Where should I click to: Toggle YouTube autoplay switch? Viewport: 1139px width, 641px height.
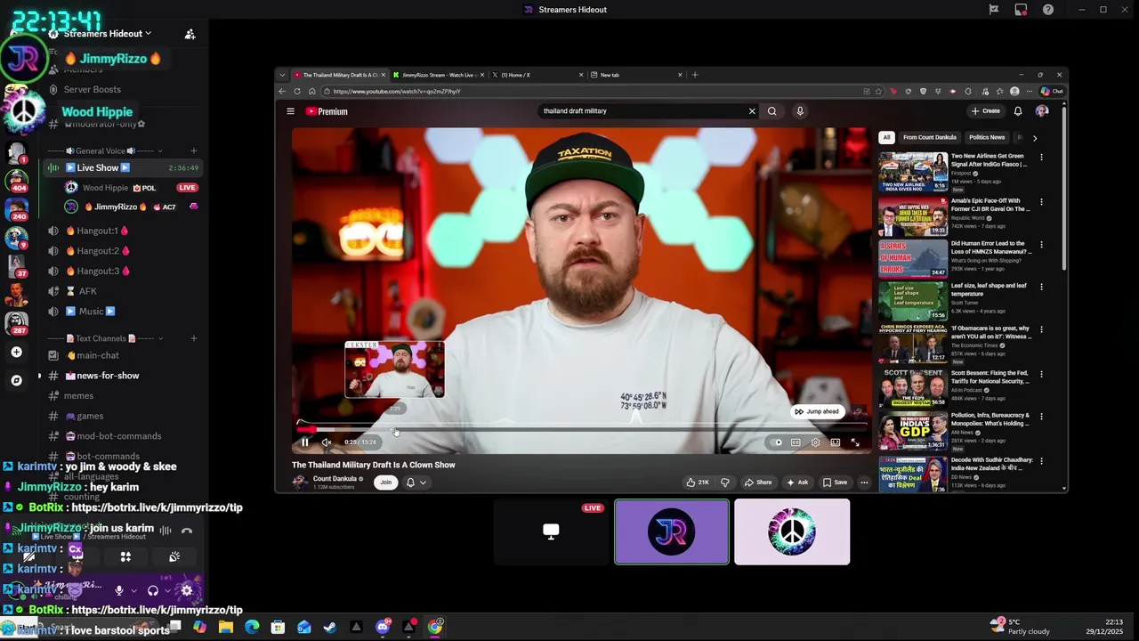tap(777, 442)
